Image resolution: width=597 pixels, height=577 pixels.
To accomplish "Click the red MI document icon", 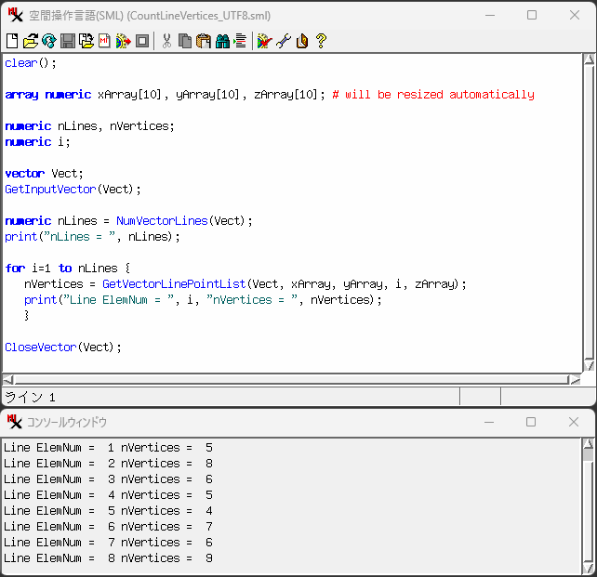I will click(105, 41).
